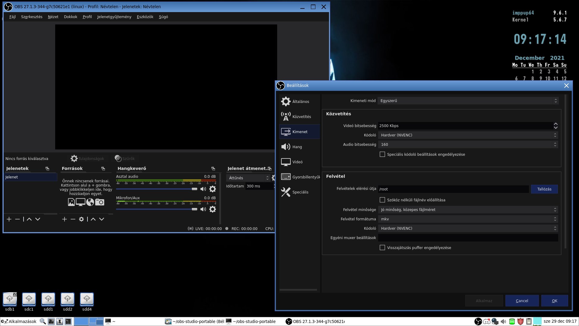Open the Alkalmazások taskbar menu
Viewport: 579px width, 326px height.
(x=19, y=321)
